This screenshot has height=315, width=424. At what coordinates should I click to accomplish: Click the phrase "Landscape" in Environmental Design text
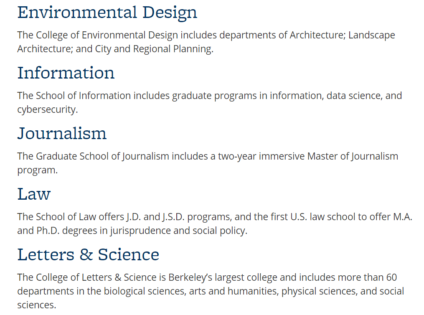point(371,35)
